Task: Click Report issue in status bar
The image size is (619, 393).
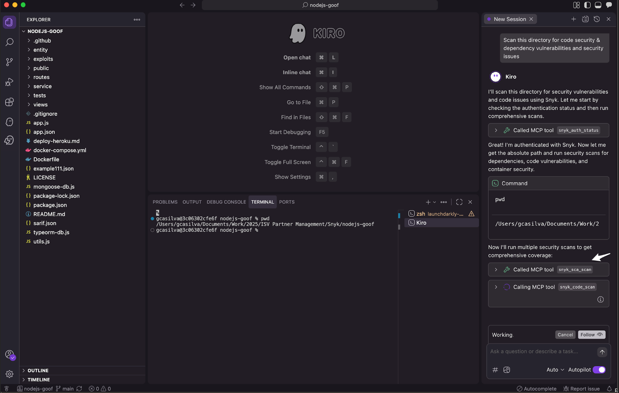Action: (x=581, y=389)
